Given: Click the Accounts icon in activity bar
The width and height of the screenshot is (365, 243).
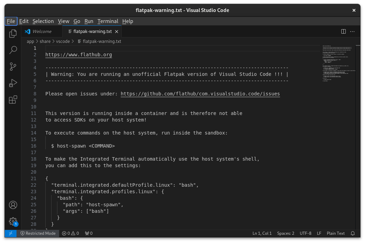Looking at the screenshot, I should click(13, 205).
